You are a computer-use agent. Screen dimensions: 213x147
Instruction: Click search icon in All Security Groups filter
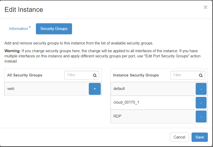[x=95, y=75]
